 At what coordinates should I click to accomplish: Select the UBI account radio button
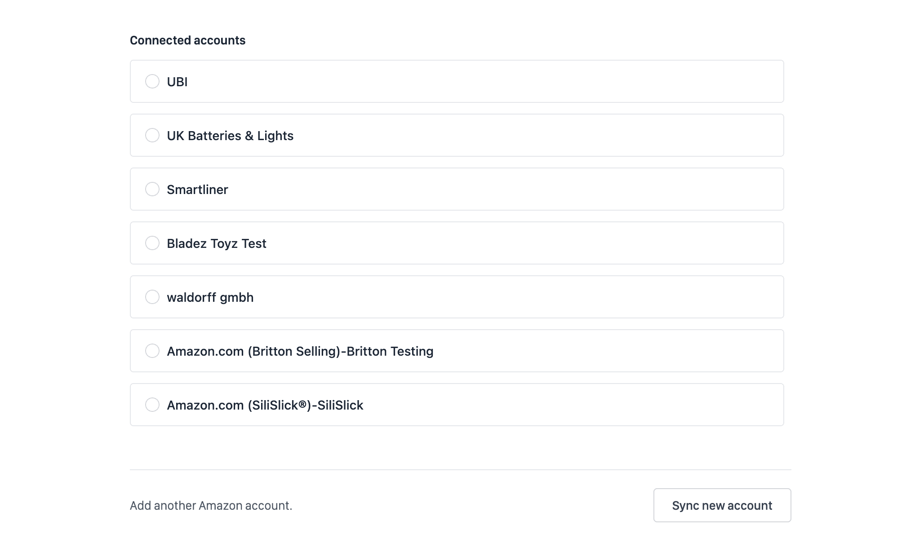152,81
